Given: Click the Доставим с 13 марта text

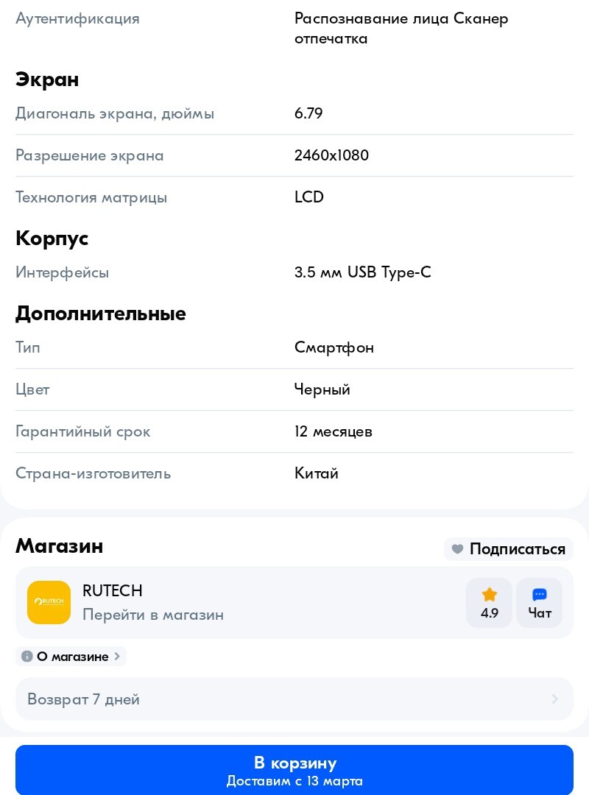Looking at the screenshot, I should tap(294, 781).
